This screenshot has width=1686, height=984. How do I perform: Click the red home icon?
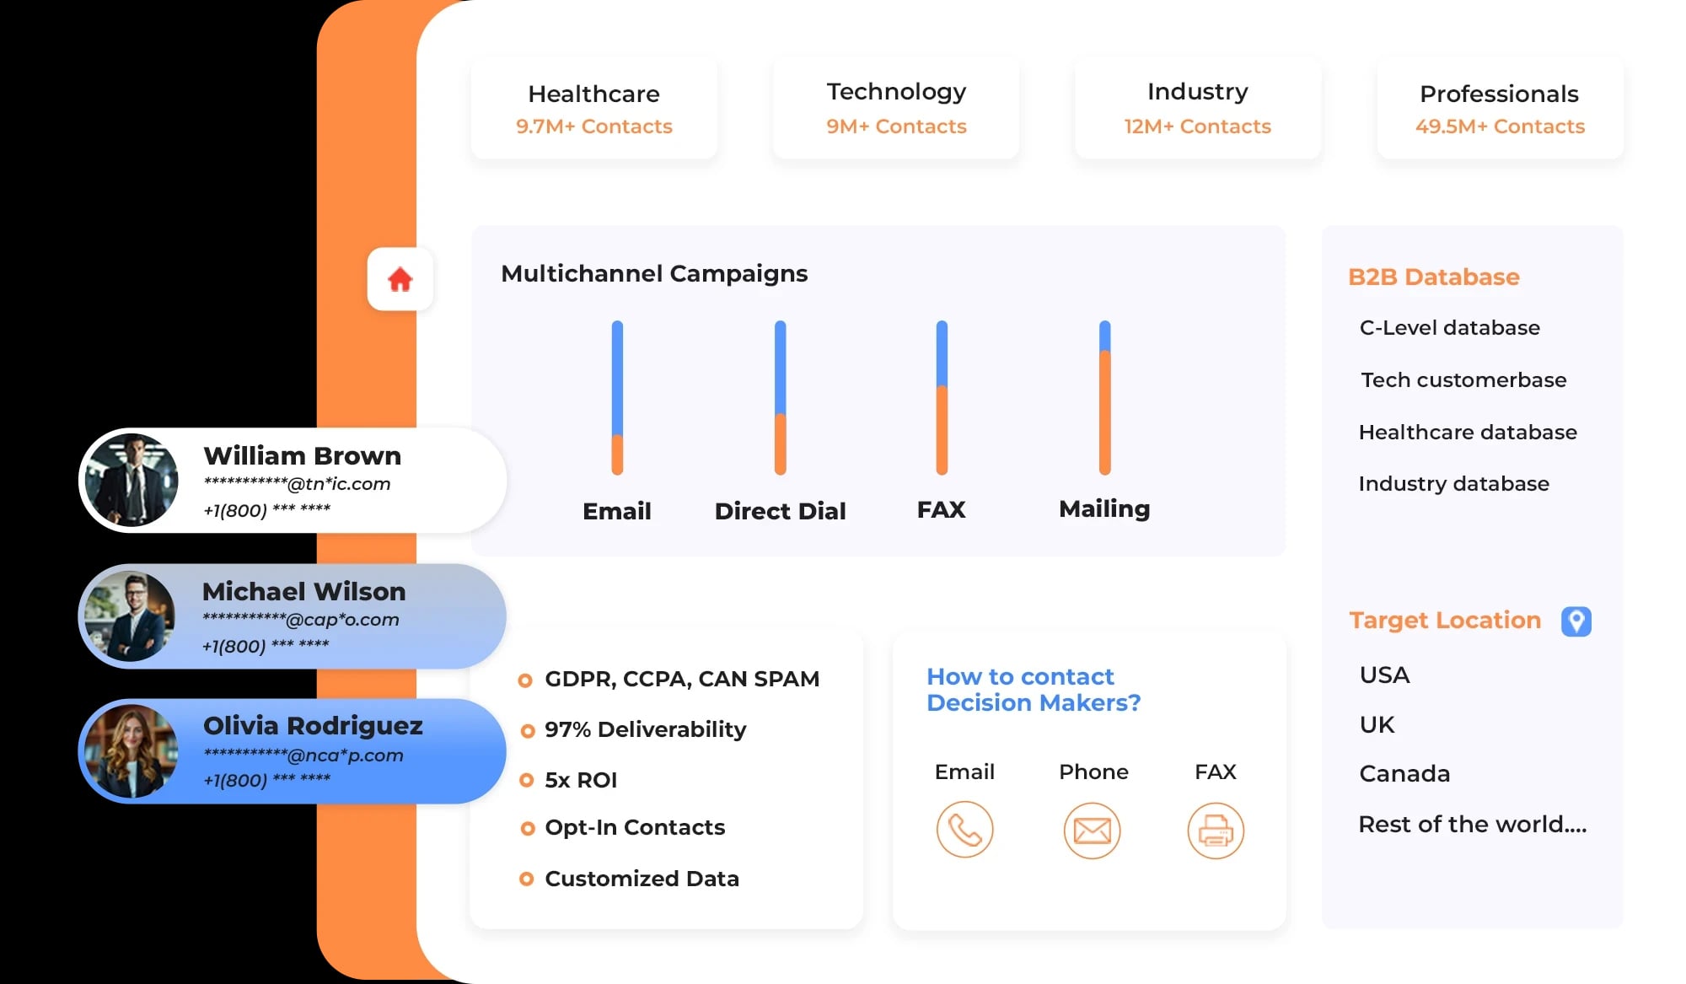(x=400, y=279)
